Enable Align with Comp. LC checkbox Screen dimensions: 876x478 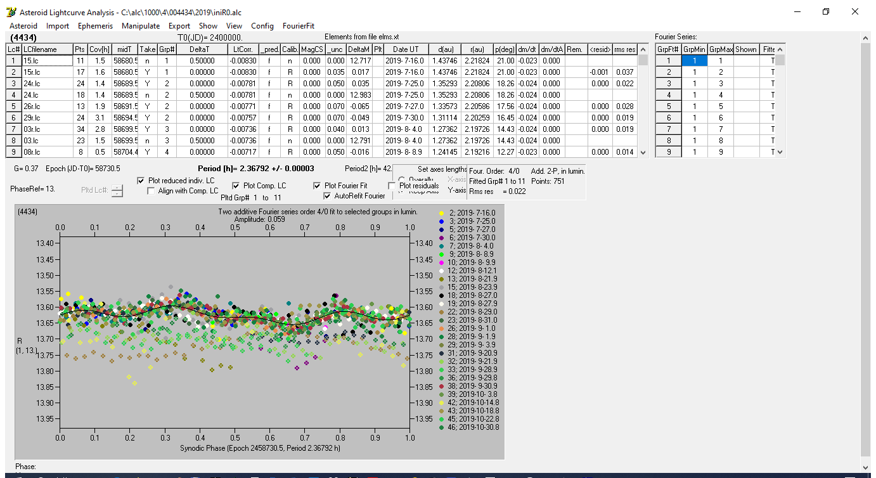151,191
